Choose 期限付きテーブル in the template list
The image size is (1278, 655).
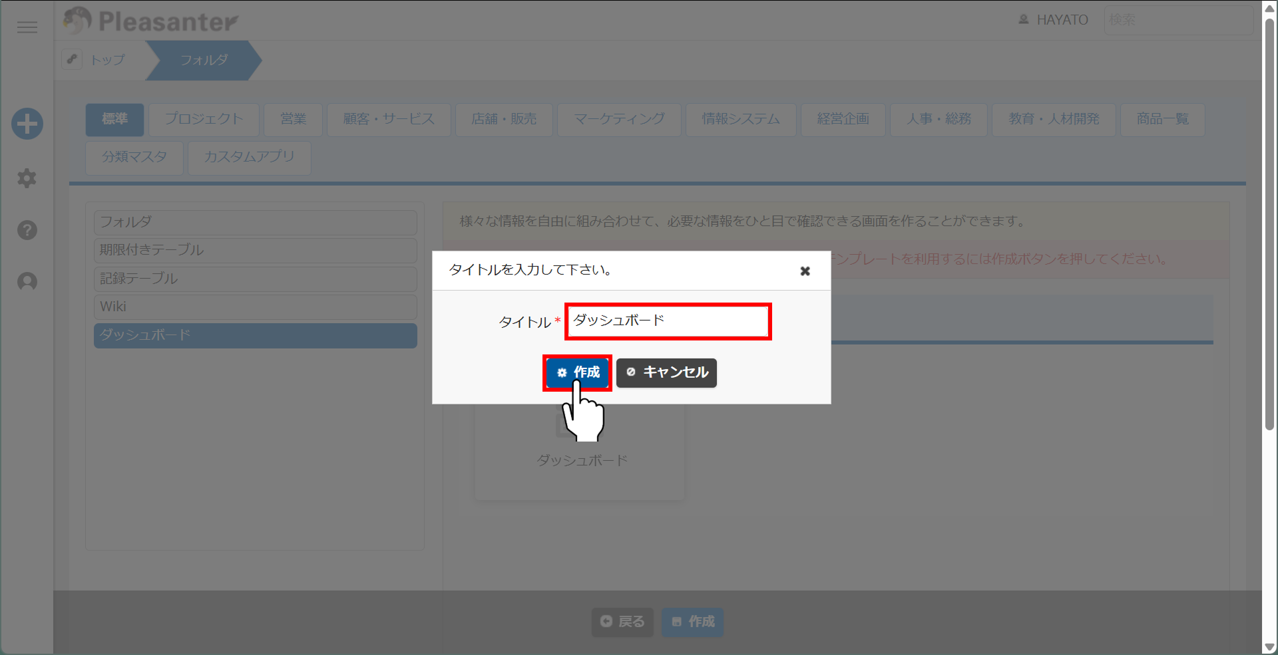(256, 250)
